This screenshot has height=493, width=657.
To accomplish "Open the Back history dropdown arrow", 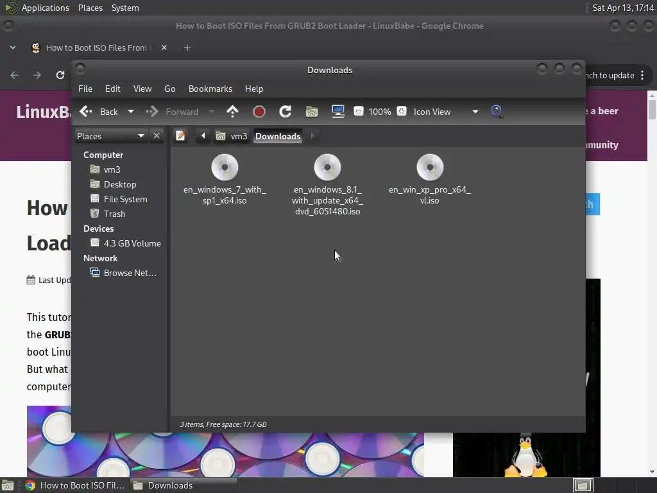I will (131, 112).
